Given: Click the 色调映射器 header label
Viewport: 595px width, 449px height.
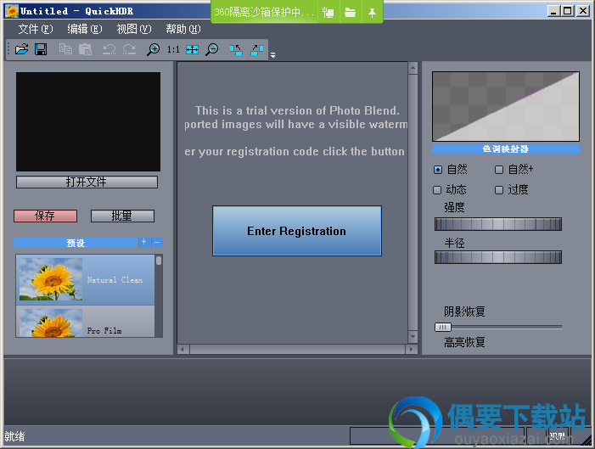Looking at the screenshot, I should [x=505, y=149].
